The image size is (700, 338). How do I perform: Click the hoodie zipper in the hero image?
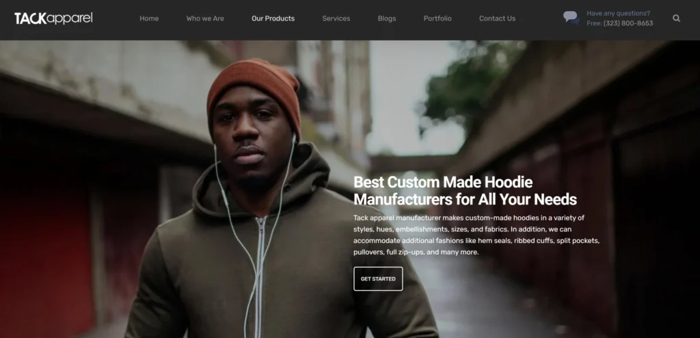point(259,277)
